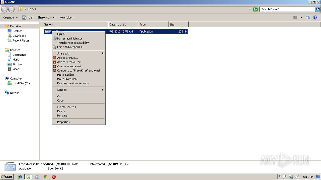
Task: Choose Compress to "FreeVK.rar" and email
Action: (78, 70)
